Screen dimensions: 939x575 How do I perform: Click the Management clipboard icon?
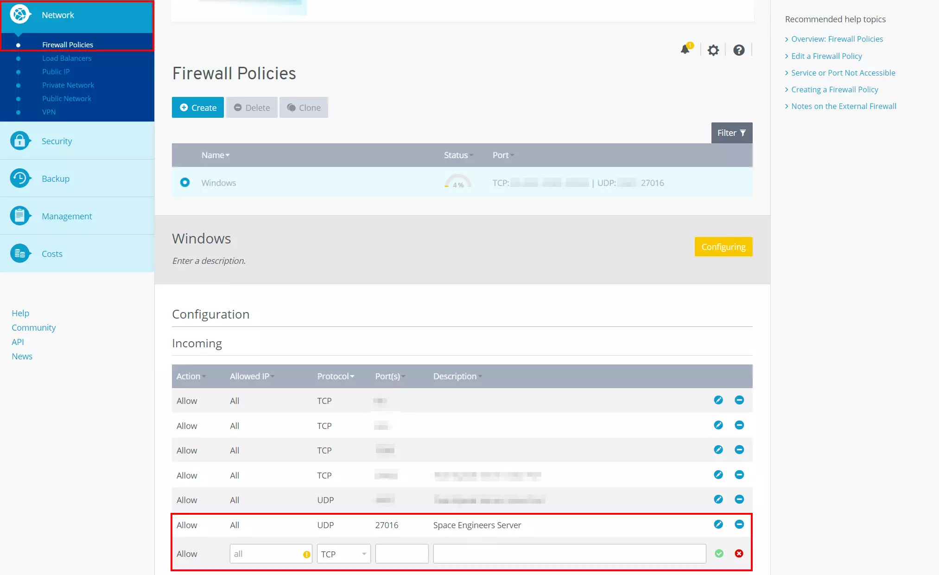[x=20, y=216]
